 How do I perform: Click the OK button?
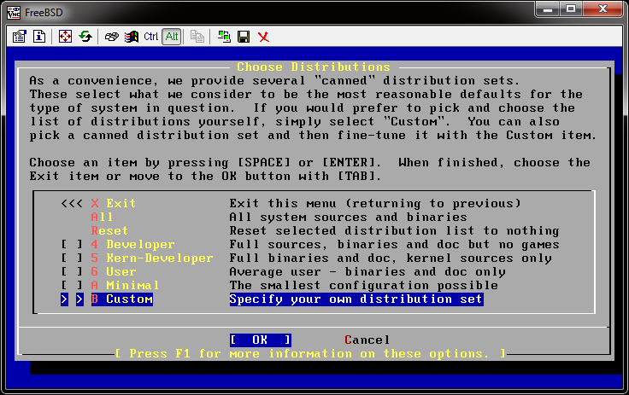pos(261,340)
